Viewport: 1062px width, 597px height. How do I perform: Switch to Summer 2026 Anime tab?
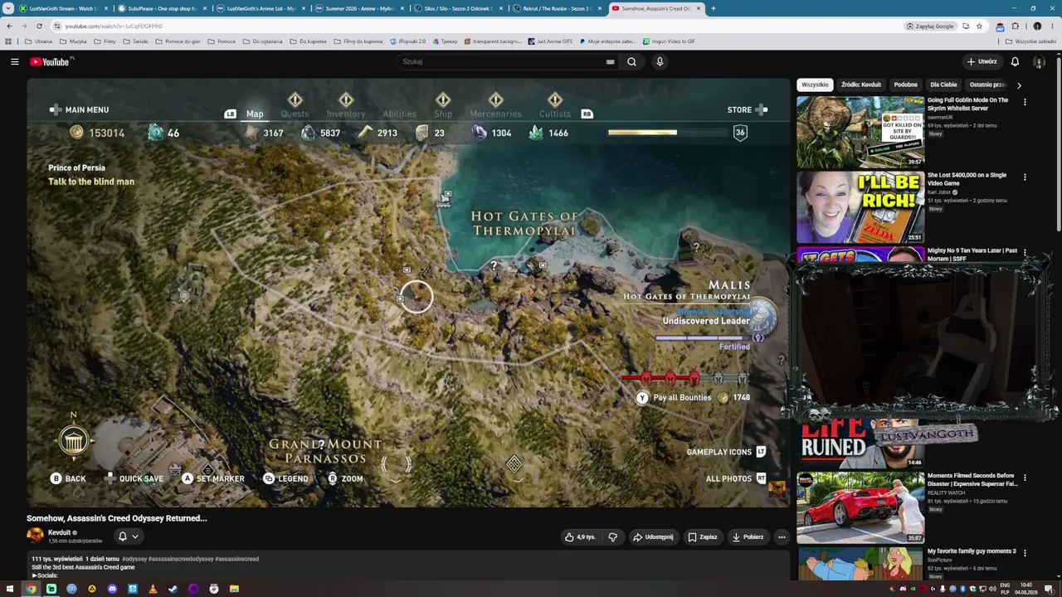[358, 8]
